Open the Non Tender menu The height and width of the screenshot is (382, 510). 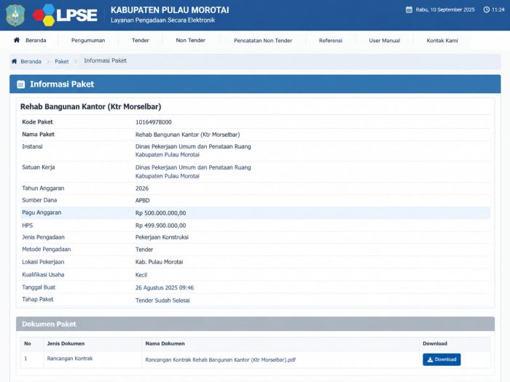(x=191, y=40)
